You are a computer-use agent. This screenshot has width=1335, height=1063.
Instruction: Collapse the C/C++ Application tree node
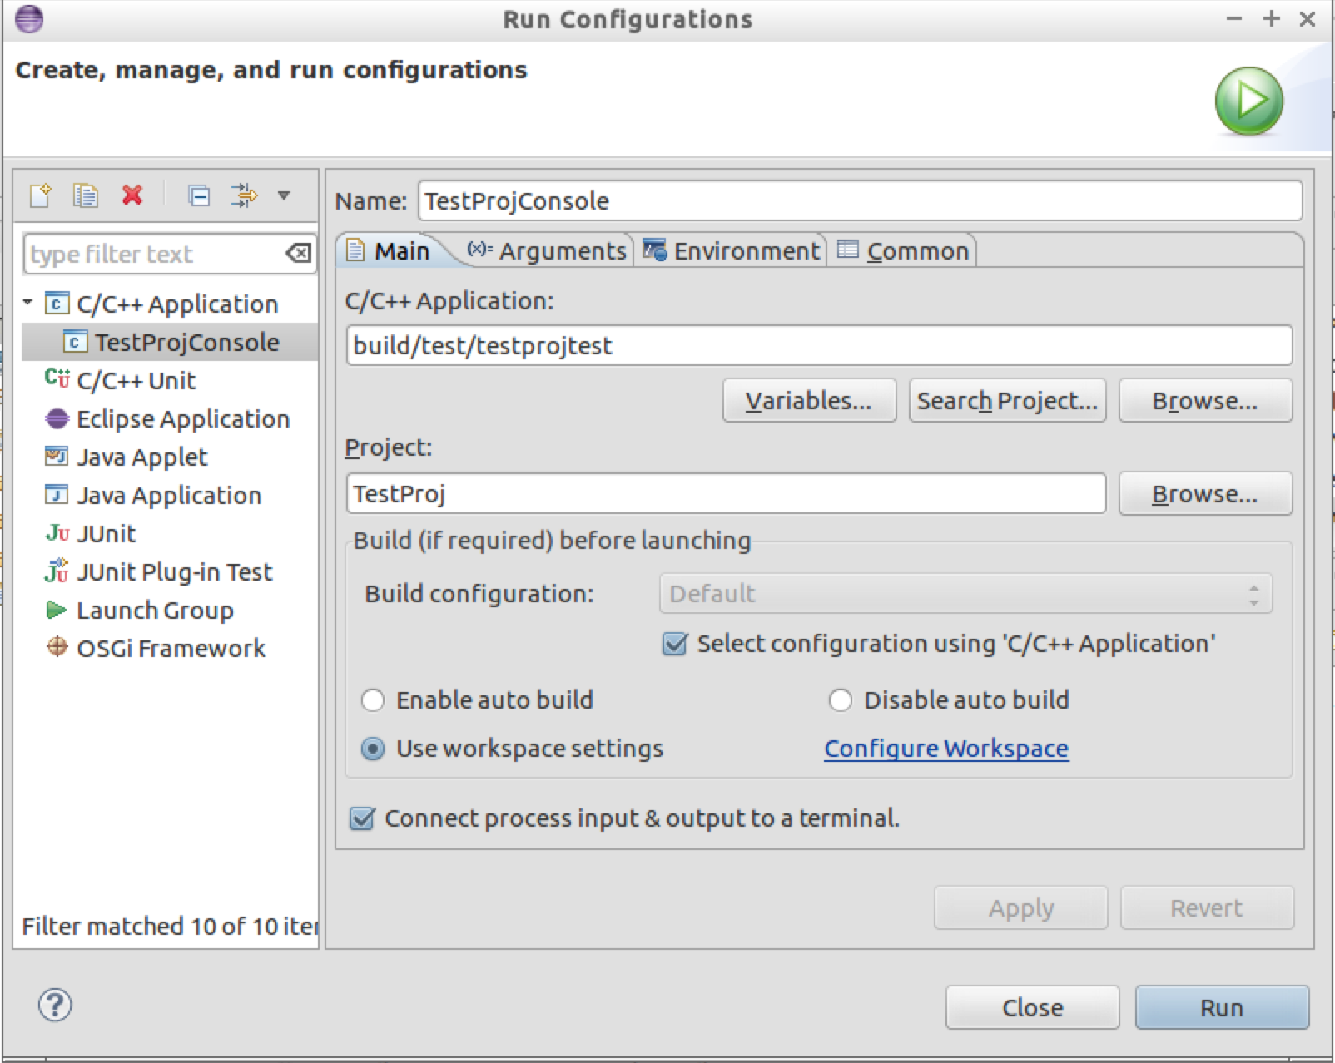28,303
